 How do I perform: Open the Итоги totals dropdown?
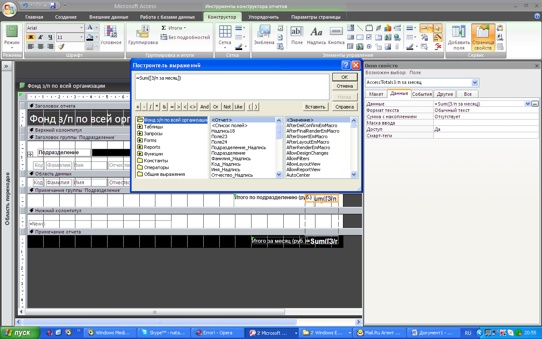[174, 28]
